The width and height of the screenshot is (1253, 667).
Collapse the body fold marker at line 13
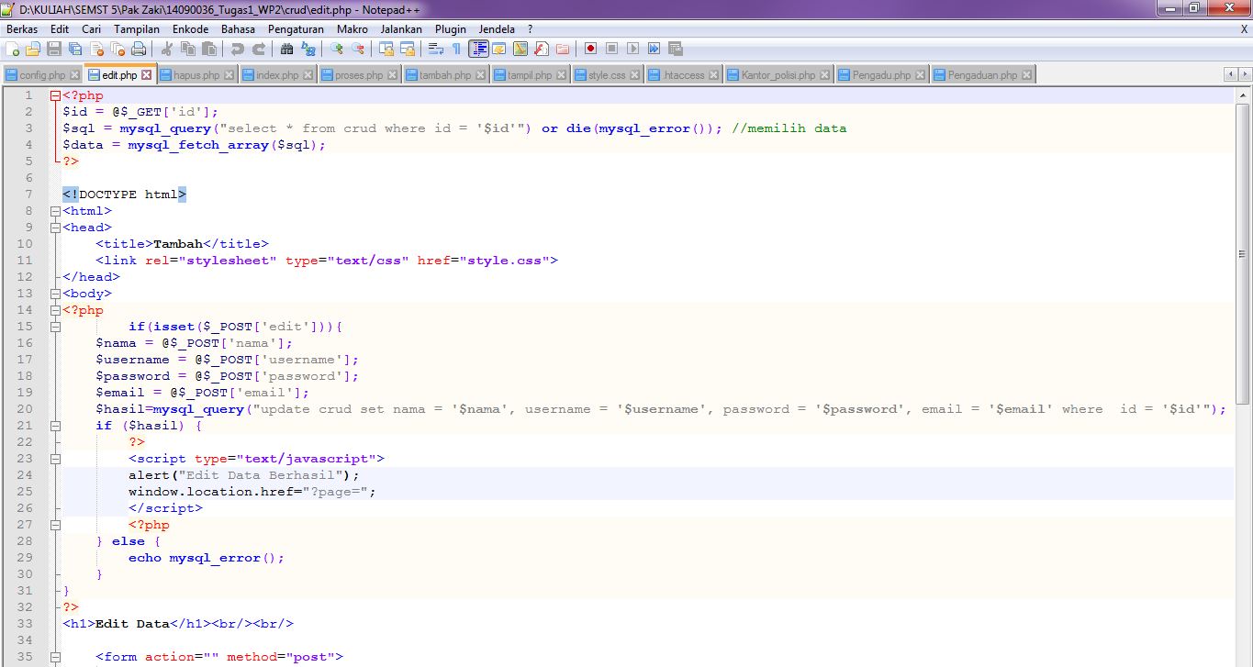tap(55, 294)
